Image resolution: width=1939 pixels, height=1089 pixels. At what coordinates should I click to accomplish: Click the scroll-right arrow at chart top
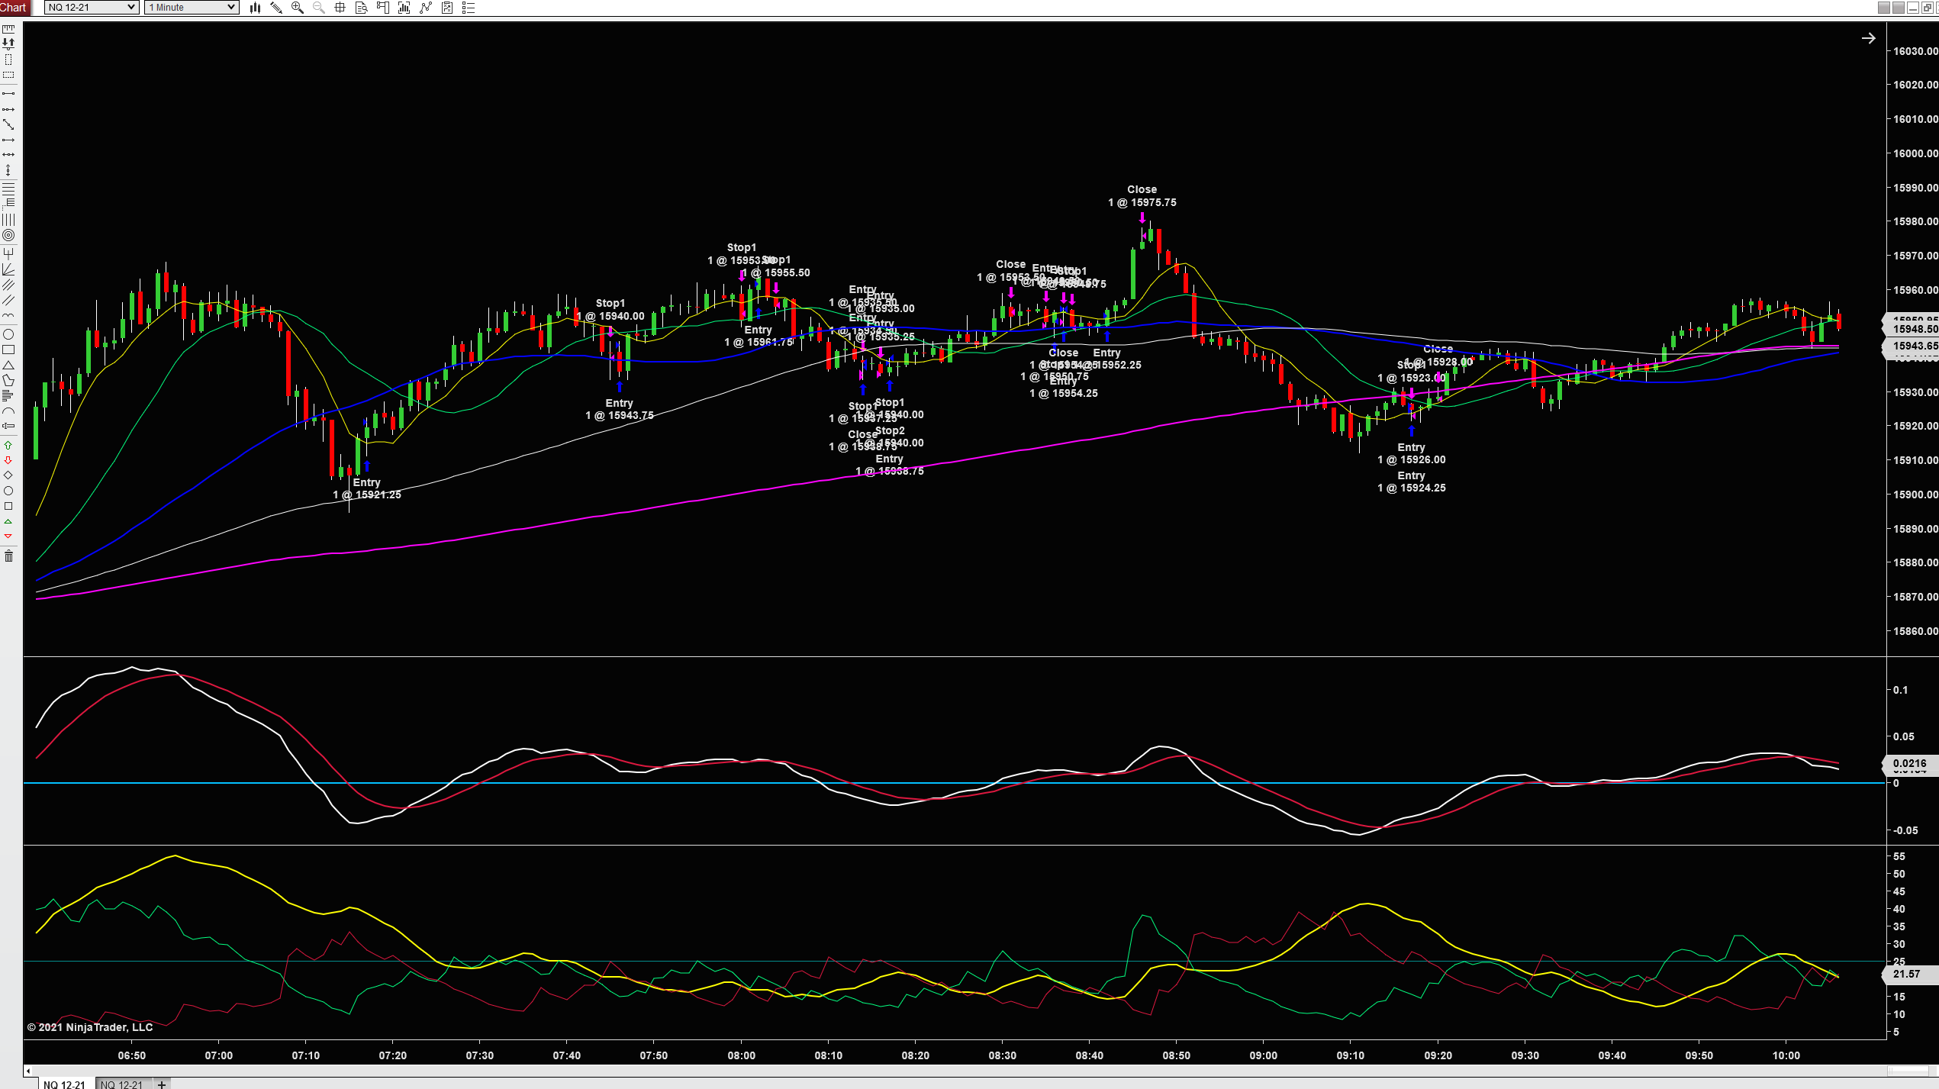point(1868,38)
